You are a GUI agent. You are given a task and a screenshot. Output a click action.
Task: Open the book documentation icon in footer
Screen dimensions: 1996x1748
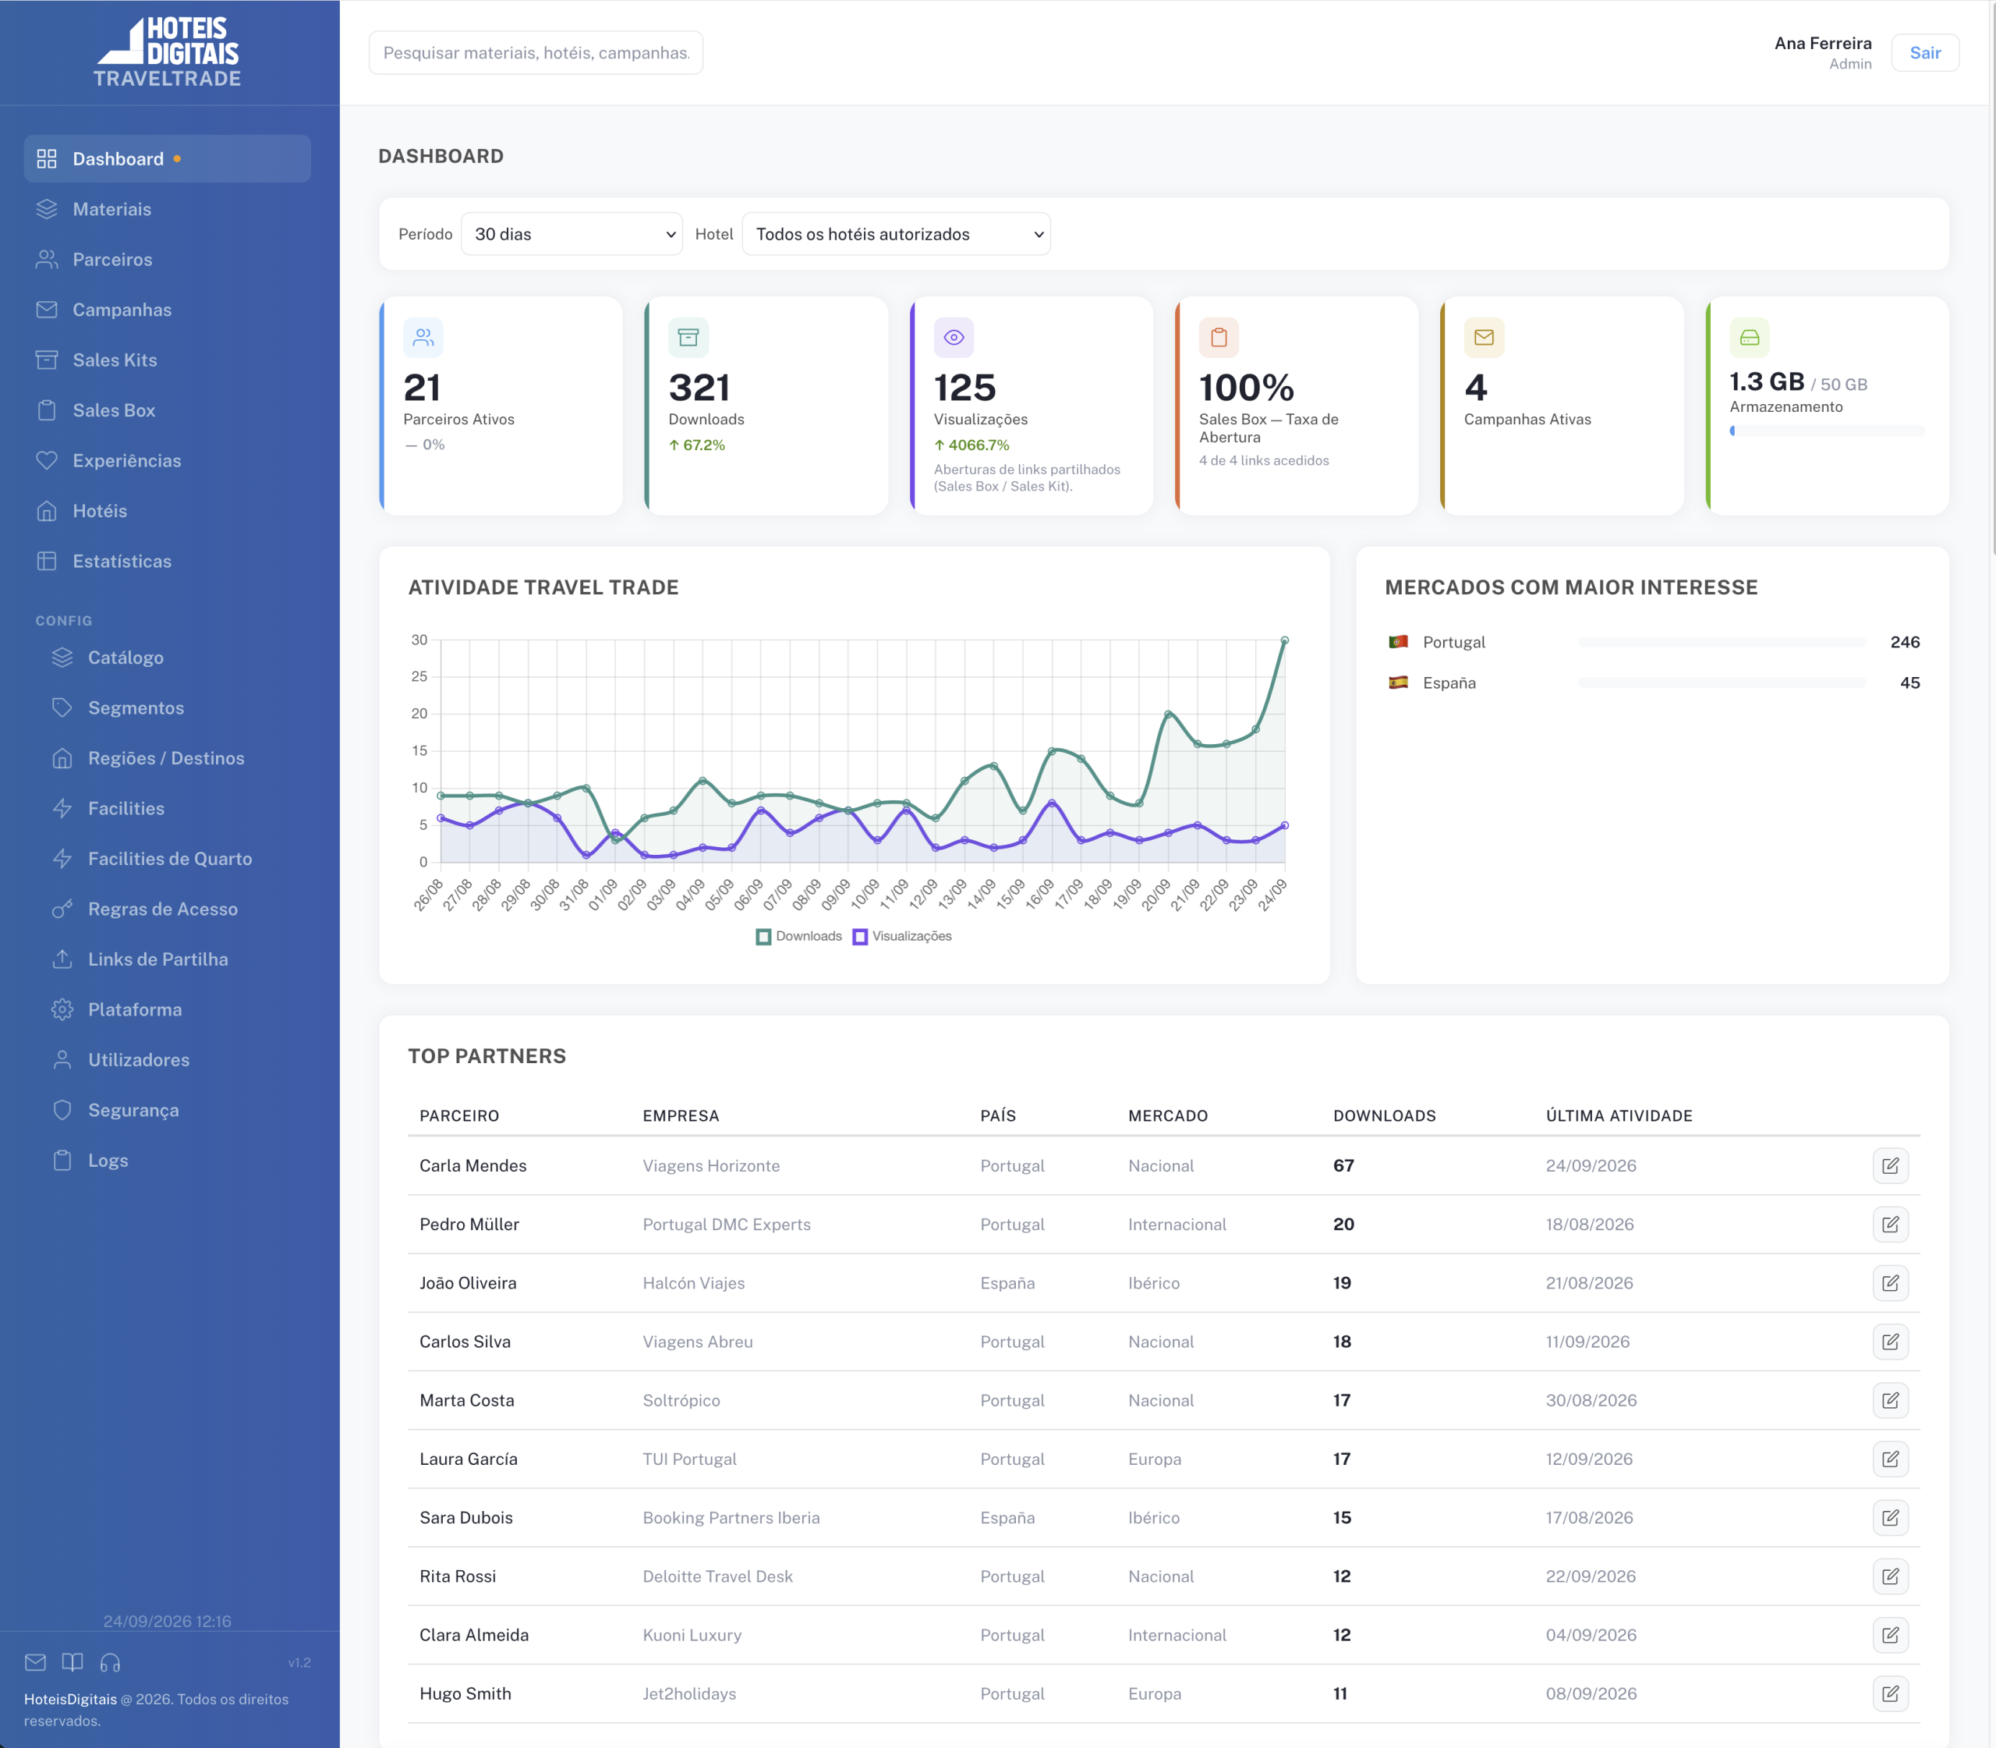click(x=73, y=1662)
